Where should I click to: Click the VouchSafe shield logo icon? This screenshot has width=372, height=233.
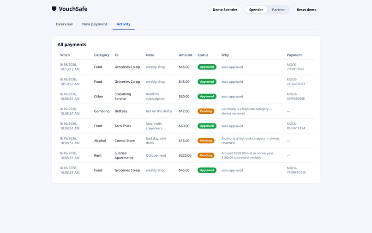click(54, 9)
